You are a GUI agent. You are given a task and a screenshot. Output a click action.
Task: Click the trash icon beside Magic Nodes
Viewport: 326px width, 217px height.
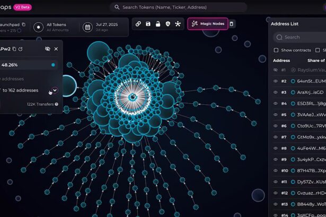pos(232,24)
